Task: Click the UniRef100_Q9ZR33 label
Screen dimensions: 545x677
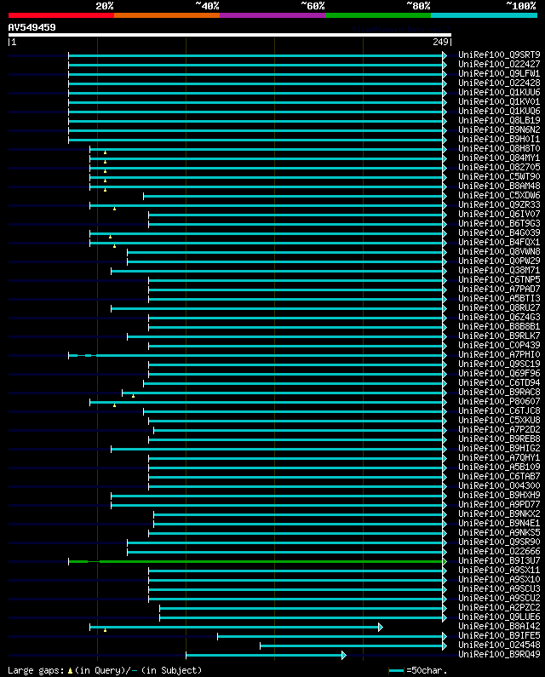Action: click(499, 204)
